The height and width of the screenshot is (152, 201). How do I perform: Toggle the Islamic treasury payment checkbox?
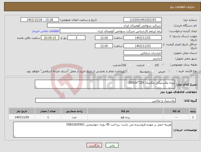(128, 70)
